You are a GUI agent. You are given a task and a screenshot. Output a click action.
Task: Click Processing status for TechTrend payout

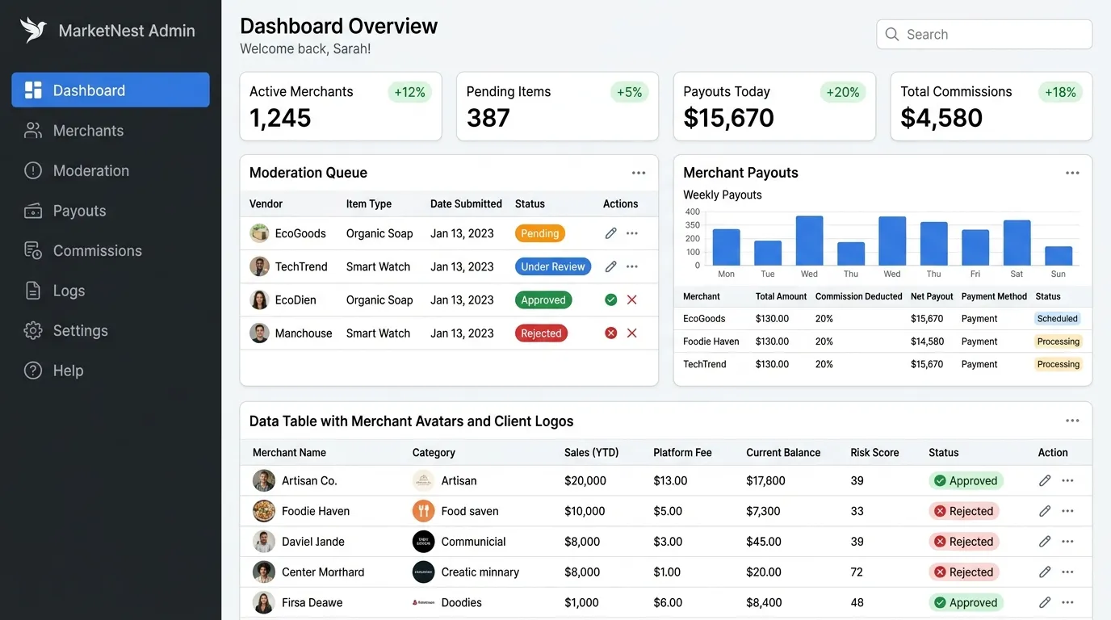(1059, 364)
